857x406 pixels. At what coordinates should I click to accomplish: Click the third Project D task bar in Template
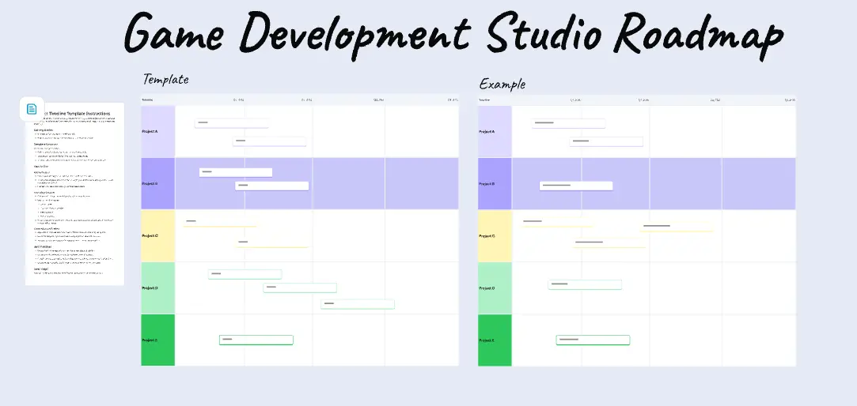(358, 304)
